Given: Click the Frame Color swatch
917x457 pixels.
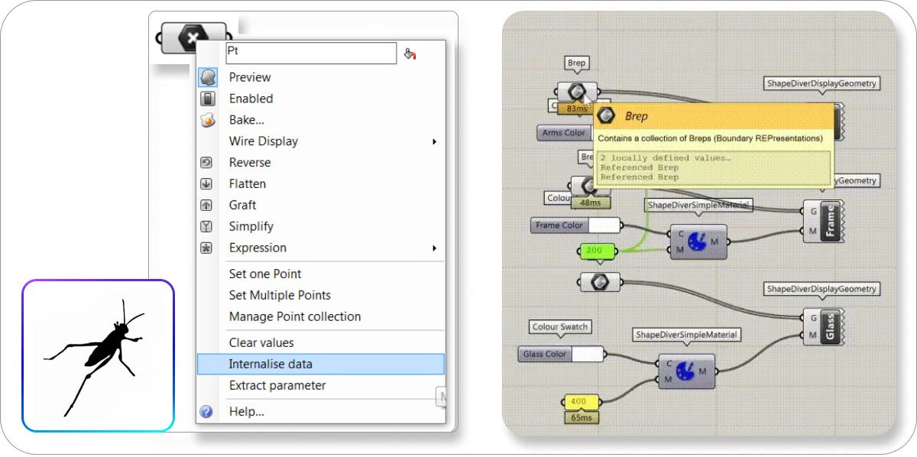Looking at the screenshot, I should 604,225.
